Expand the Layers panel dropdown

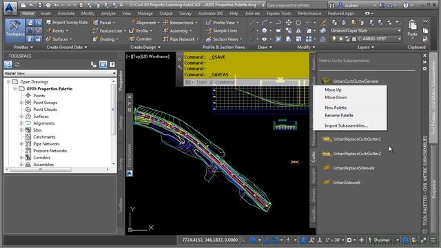coord(366,48)
